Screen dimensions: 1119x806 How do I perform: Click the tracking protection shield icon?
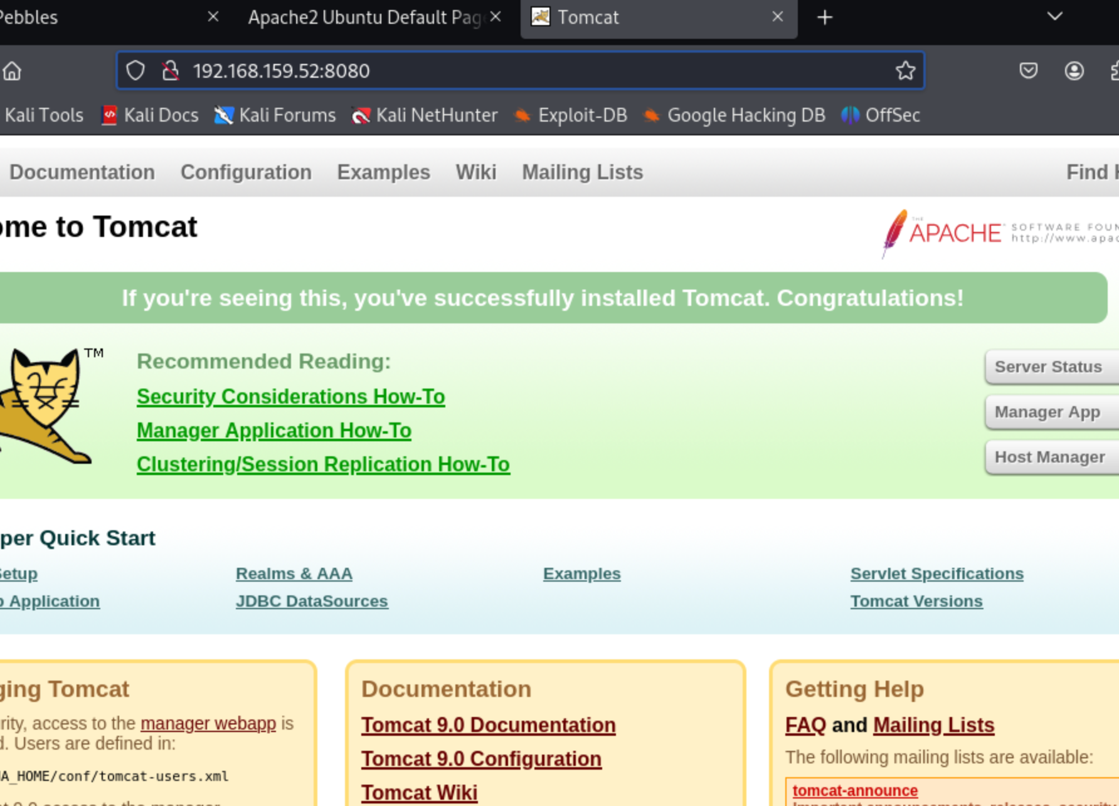[x=135, y=71]
